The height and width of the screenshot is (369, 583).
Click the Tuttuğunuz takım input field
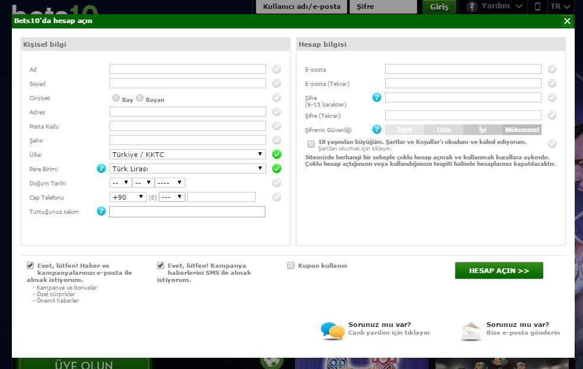click(187, 211)
